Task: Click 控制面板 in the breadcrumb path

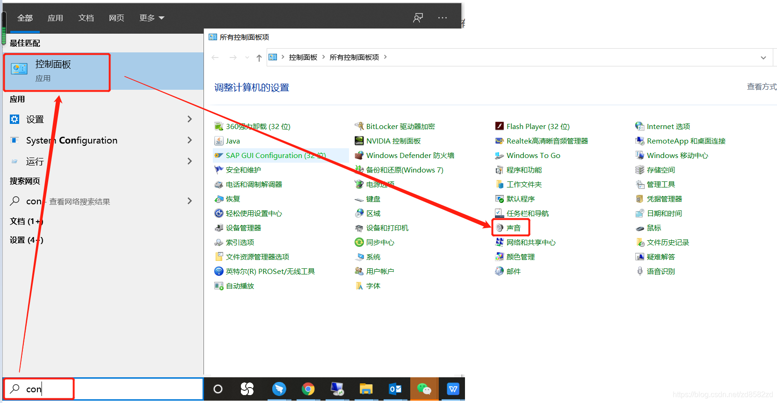Action: (x=303, y=57)
